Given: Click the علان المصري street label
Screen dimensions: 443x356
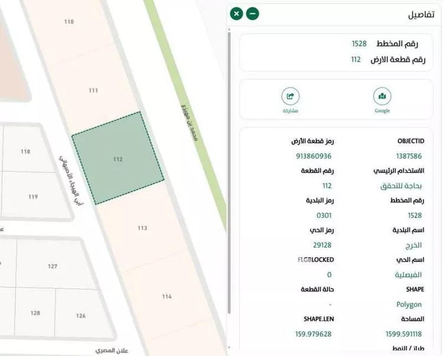Looking at the screenshot, I should 109,350.
